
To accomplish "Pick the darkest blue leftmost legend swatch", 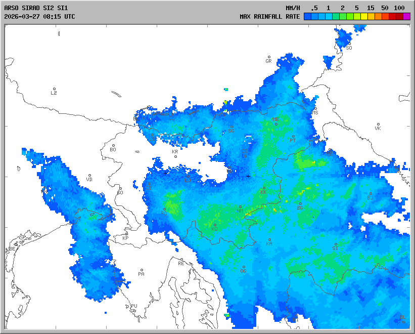I will 307,16.
